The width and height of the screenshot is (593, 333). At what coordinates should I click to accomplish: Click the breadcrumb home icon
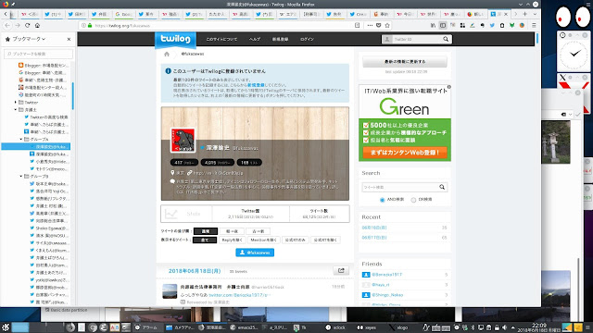tap(167, 54)
